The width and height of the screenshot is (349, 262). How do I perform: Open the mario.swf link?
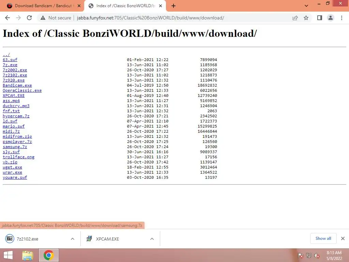click(14, 126)
